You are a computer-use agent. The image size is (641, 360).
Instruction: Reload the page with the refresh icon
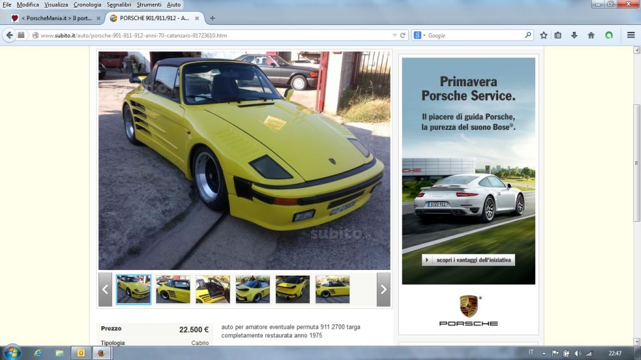tap(403, 36)
